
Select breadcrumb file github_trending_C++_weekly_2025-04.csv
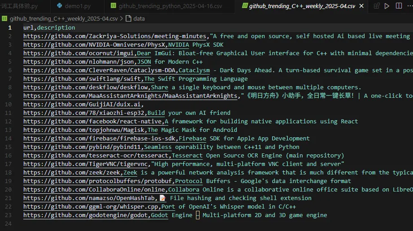(x=64, y=19)
